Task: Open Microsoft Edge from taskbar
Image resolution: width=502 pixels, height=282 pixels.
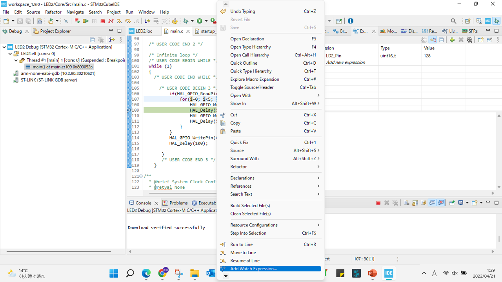Action: [x=146, y=273]
